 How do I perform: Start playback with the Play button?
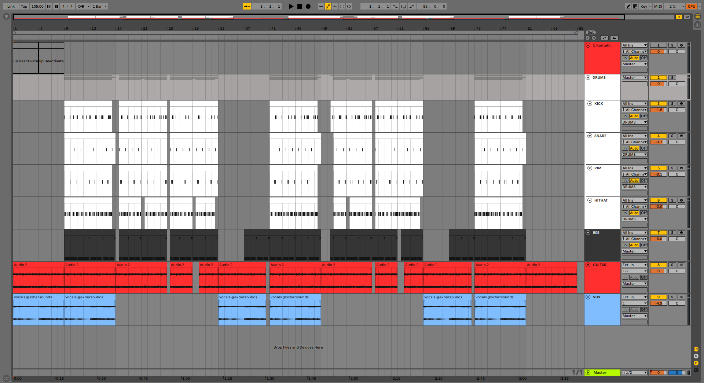[291, 6]
